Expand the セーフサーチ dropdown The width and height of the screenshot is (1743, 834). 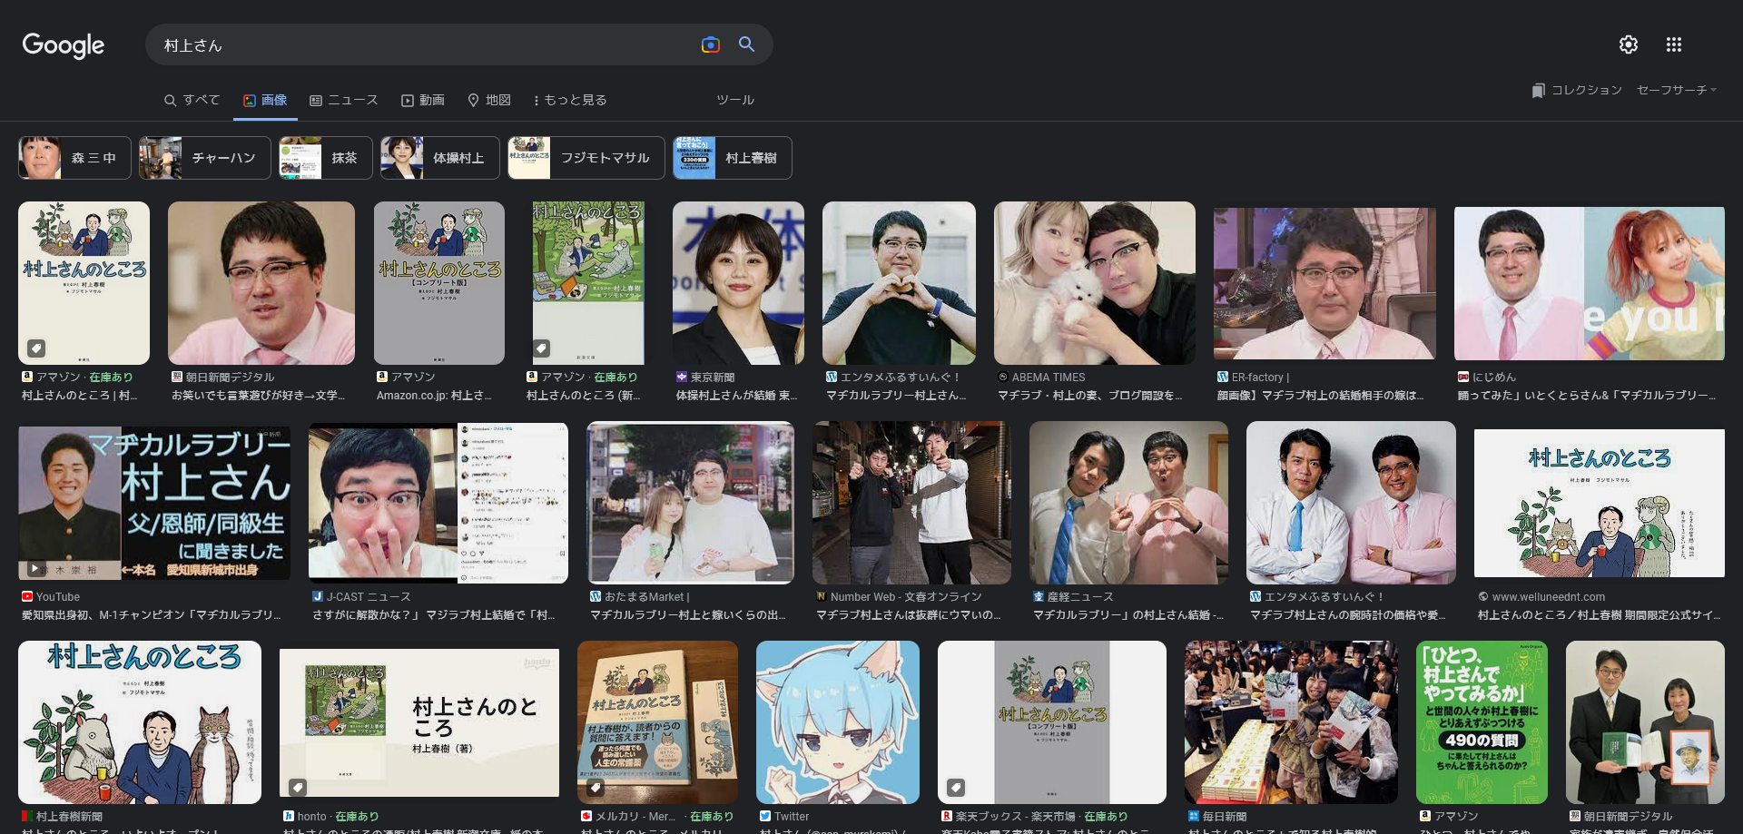tap(1676, 90)
